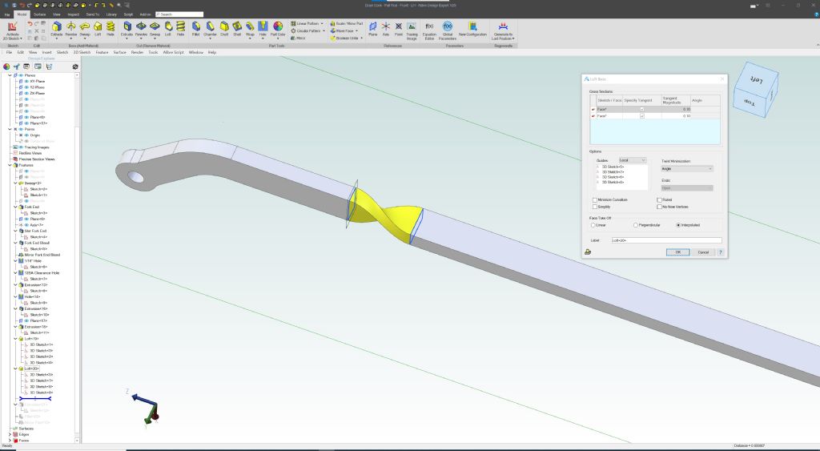
Task: Open help in the Loft Boss dialog
Action: pyautogui.click(x=721, y=252)
